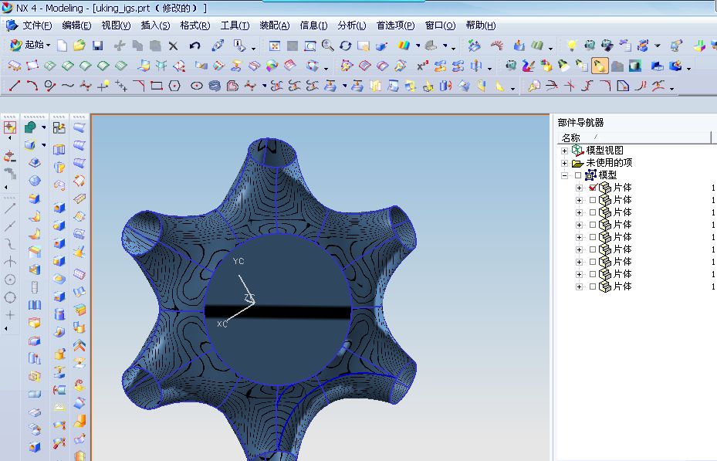Save the part with the floppy disk icon

tap(97, 46)
